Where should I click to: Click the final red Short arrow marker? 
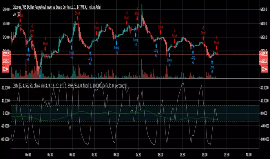(216, 47)
